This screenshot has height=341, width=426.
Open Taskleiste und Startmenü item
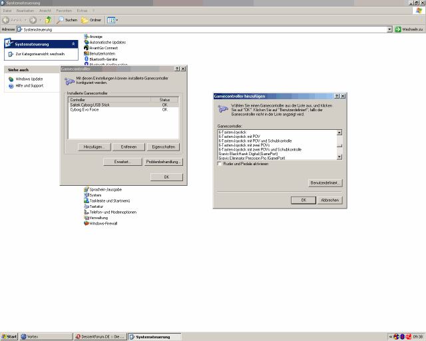pyautogui.click(x=107, y=200)
